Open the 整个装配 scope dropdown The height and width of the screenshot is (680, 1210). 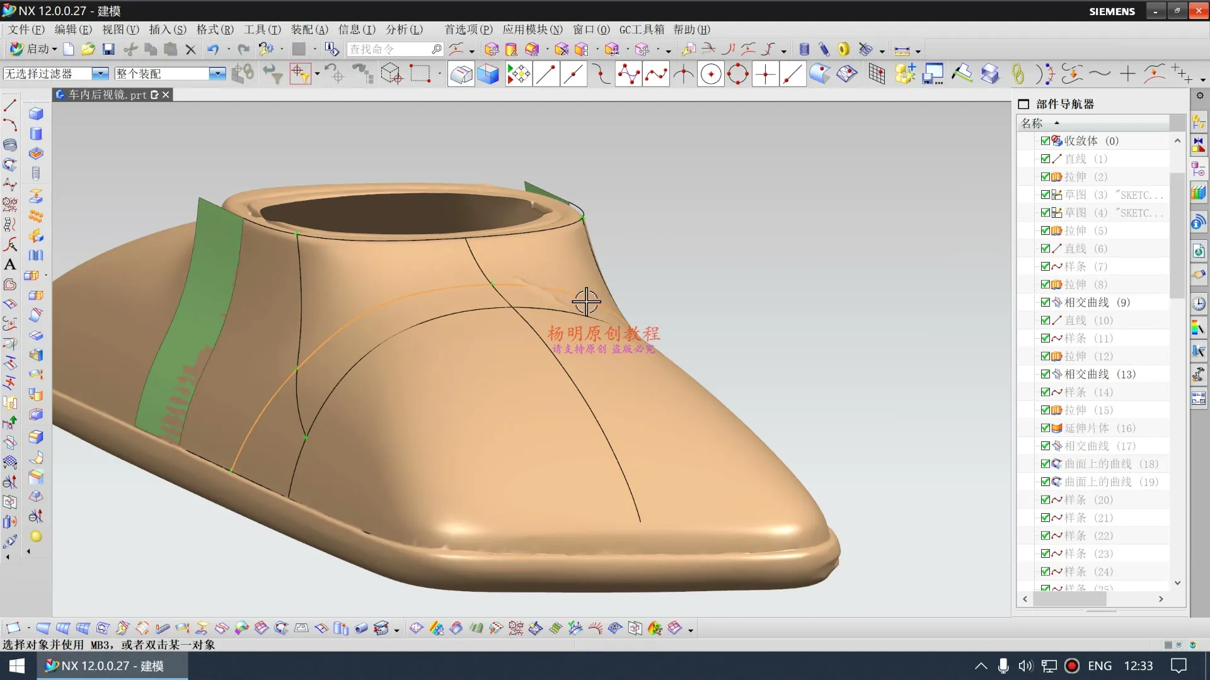click(x=217, y=74)
